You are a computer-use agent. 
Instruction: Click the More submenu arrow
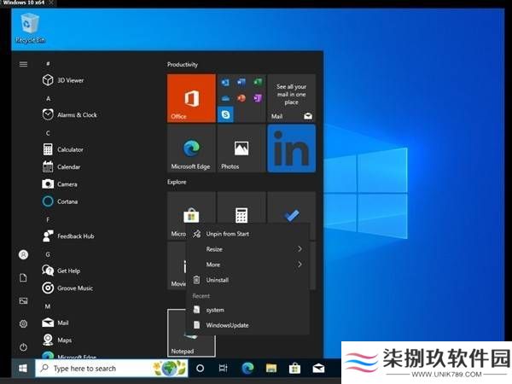click(x=300, y=265)
